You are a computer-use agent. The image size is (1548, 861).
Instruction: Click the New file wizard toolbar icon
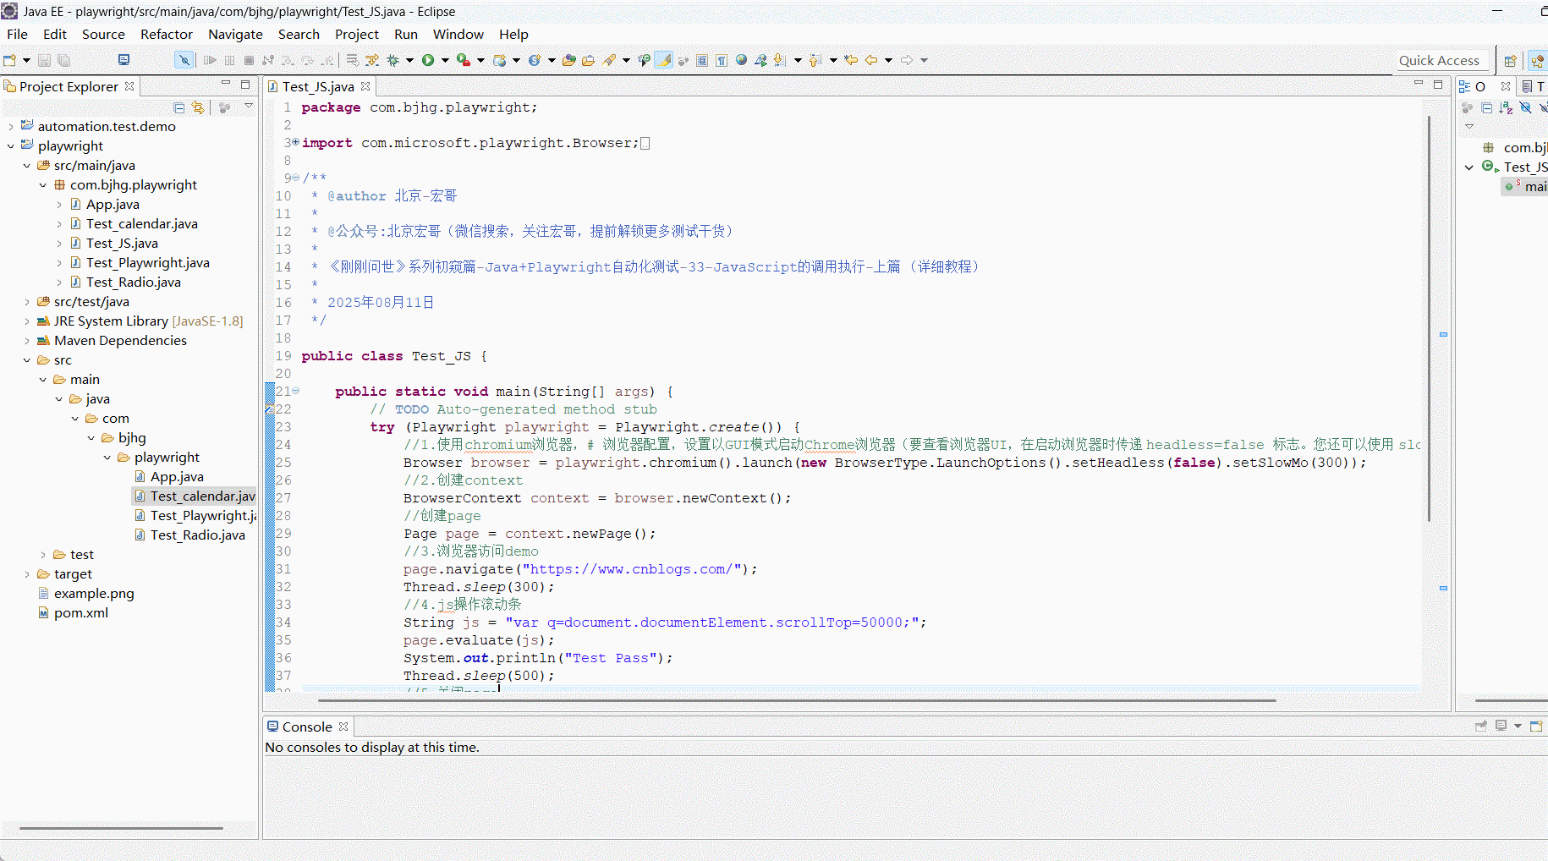point(10,60)
